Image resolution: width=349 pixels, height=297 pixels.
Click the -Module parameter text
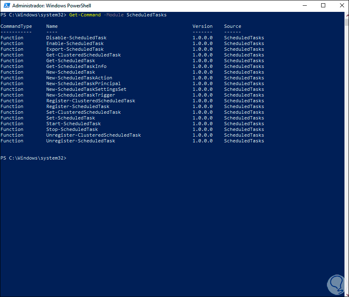pyautogui.click(x=113, y=15)
